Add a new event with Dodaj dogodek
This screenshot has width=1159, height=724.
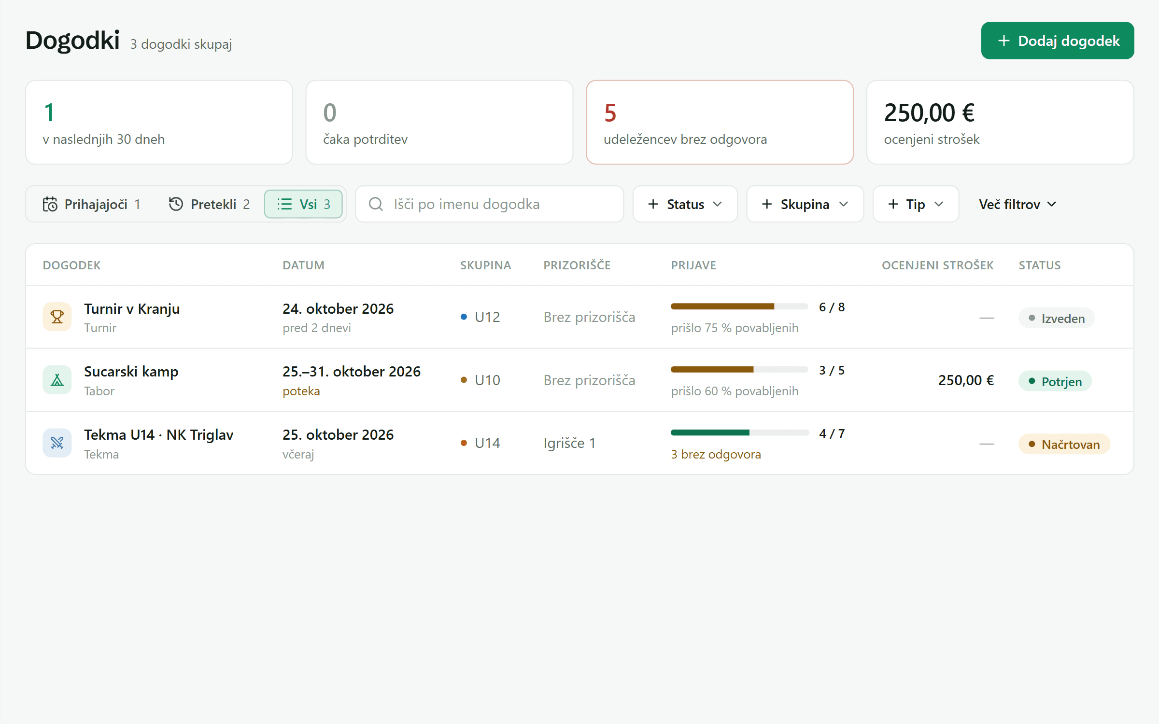tap(1058, 41)
